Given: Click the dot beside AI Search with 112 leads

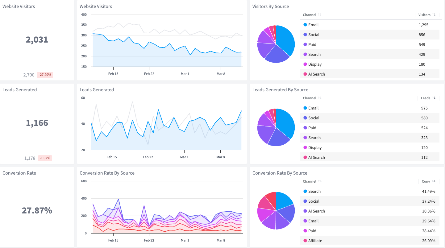Looking at the screenshot, I should pyautogui.click(x=305, y=157).
